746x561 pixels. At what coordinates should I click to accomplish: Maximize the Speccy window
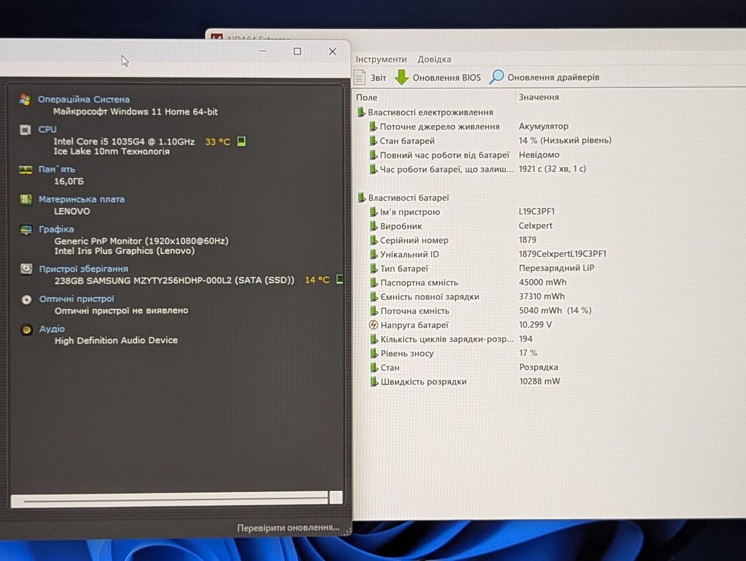(297, 51)
